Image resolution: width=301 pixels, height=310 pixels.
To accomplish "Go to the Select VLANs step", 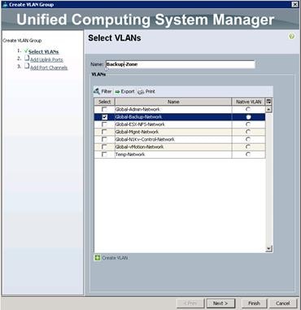I will click(44, 52).
